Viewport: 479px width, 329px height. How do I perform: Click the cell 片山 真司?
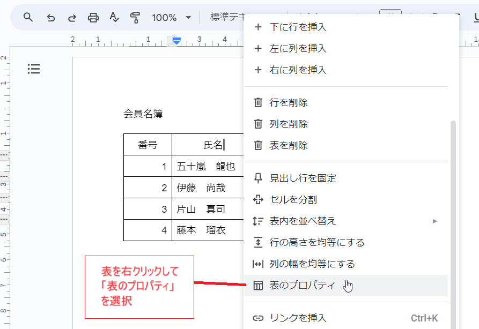pyautogui.click(x=208, y=209)
